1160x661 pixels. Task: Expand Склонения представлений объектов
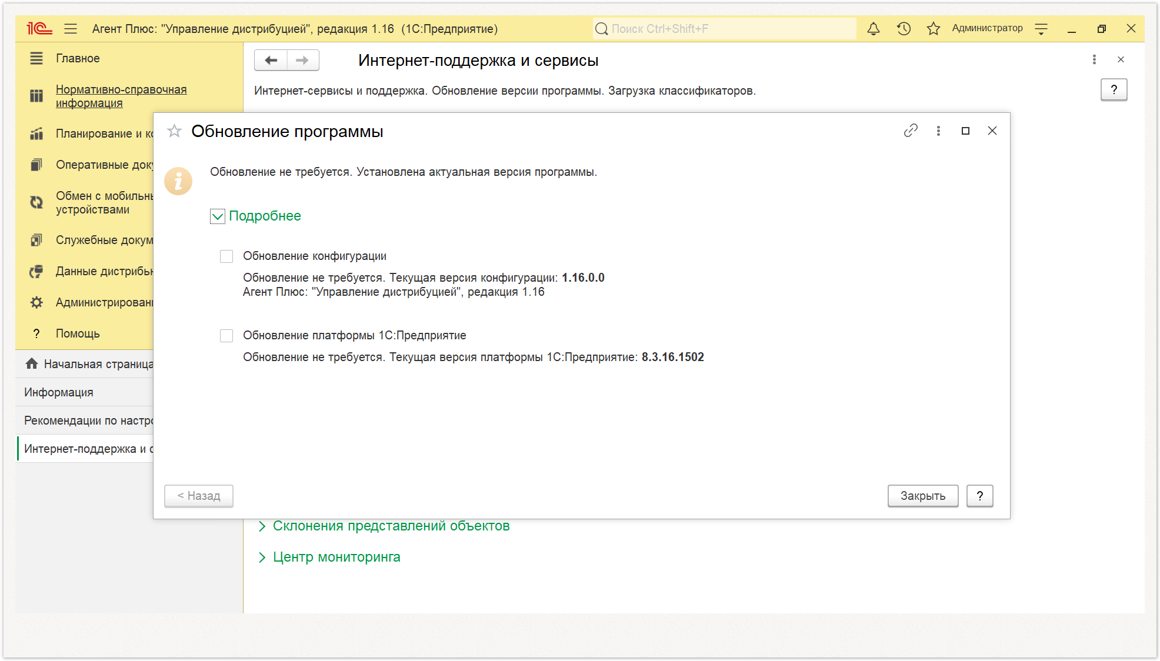point(262,526)
